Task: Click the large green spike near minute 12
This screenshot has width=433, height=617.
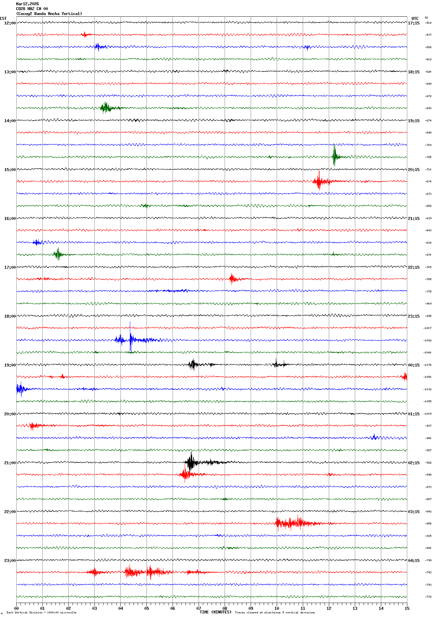Action: 334,156
